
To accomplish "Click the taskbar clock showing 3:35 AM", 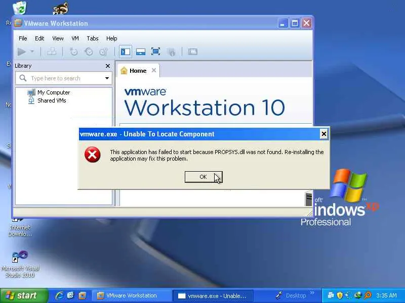I will pos(387,295).
